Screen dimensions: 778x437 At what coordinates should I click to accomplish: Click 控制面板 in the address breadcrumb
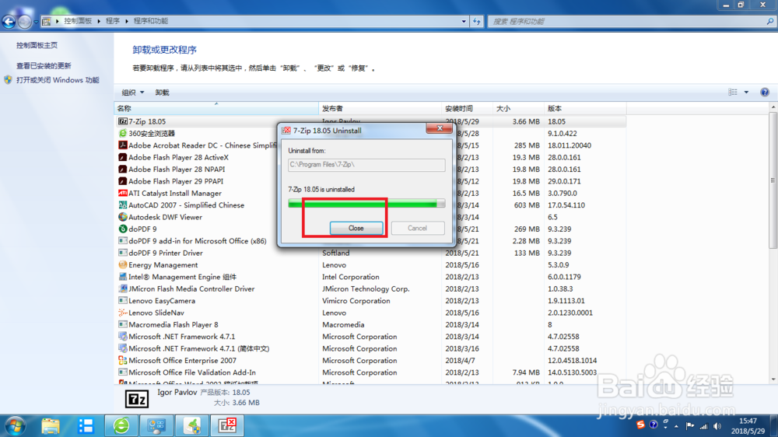pyautogui.click(x=77, y=21)
